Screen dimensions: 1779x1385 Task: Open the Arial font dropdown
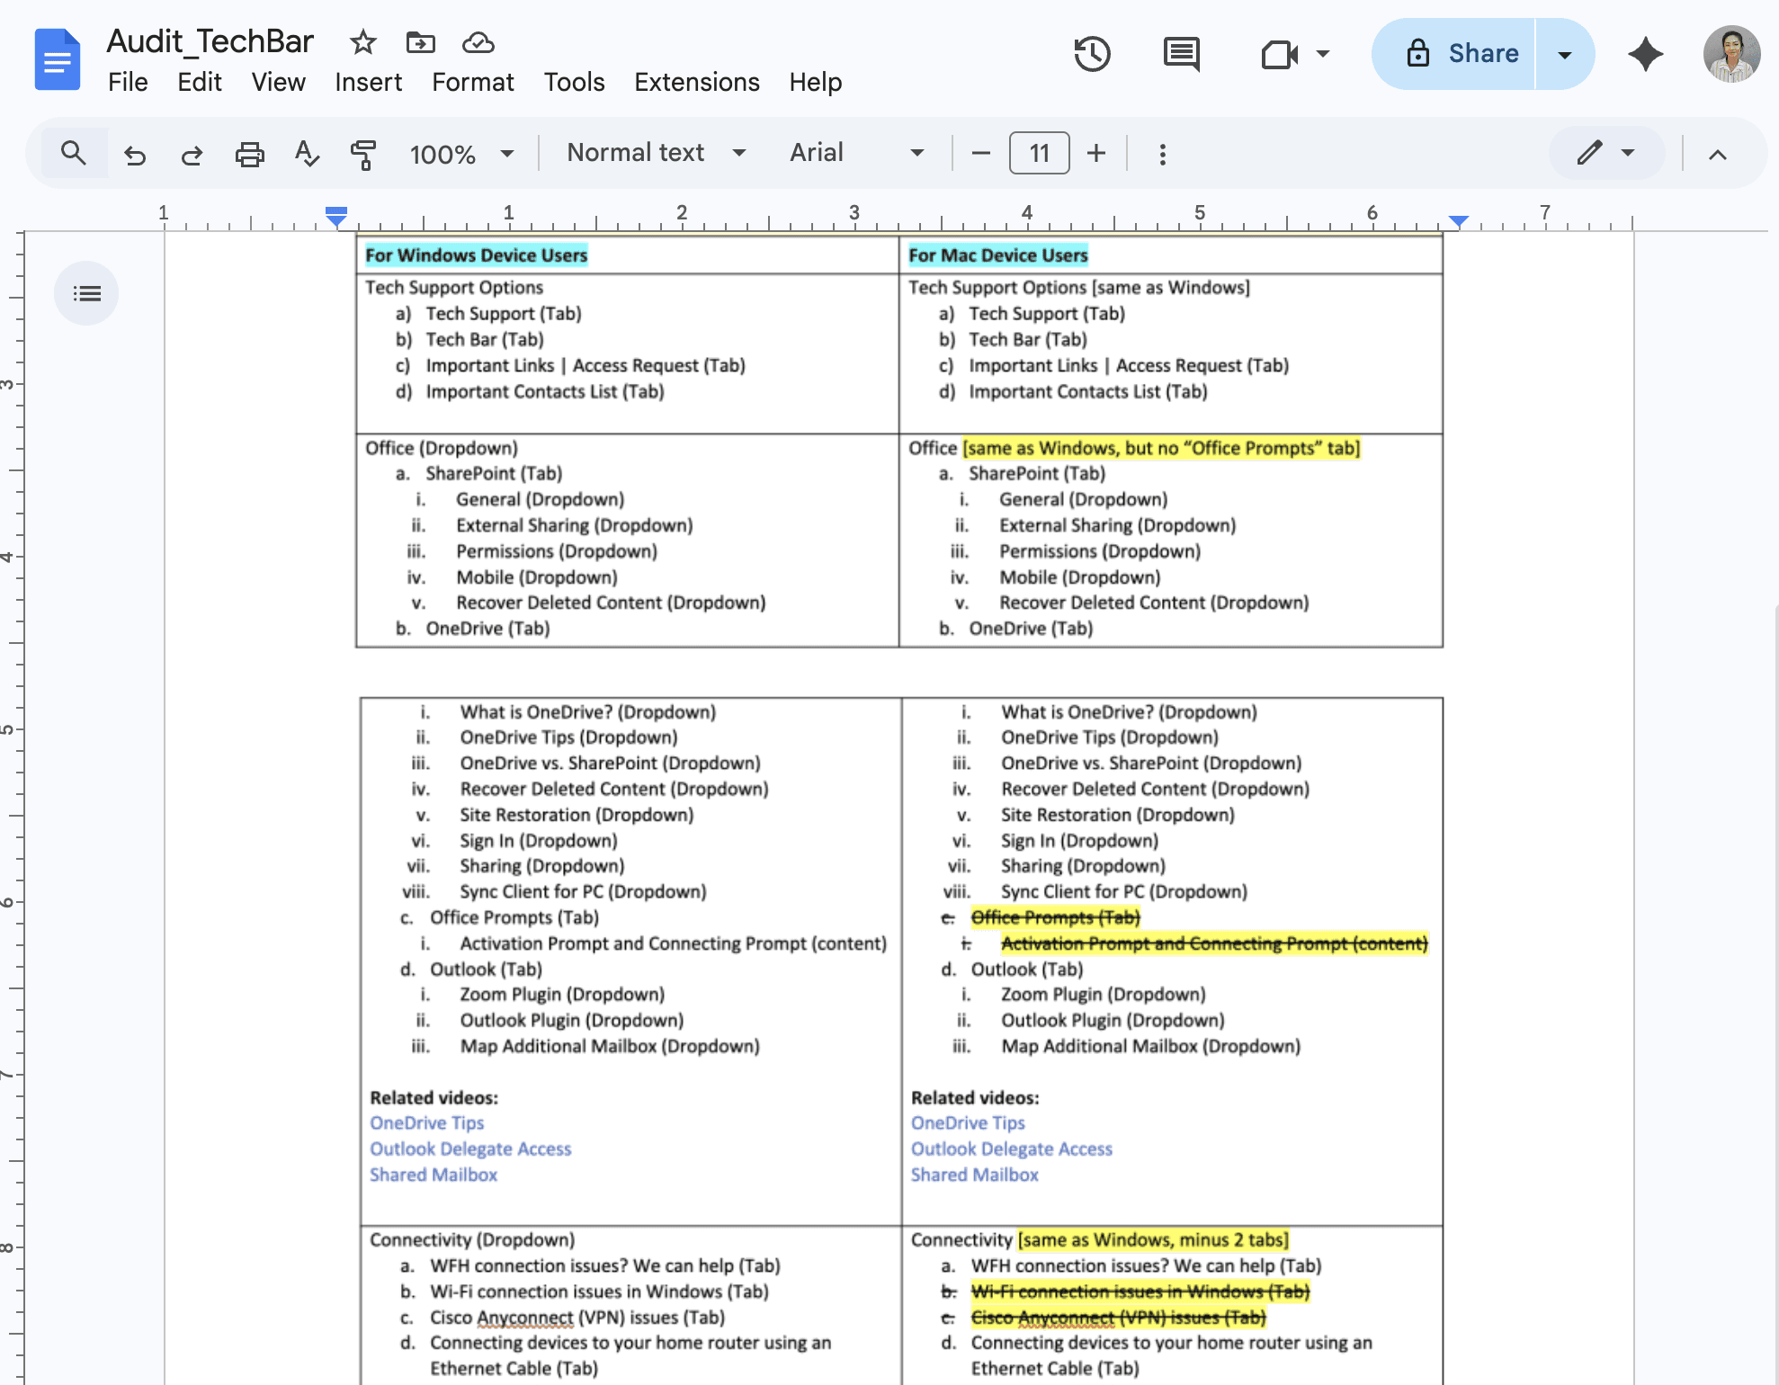[854, 153]
